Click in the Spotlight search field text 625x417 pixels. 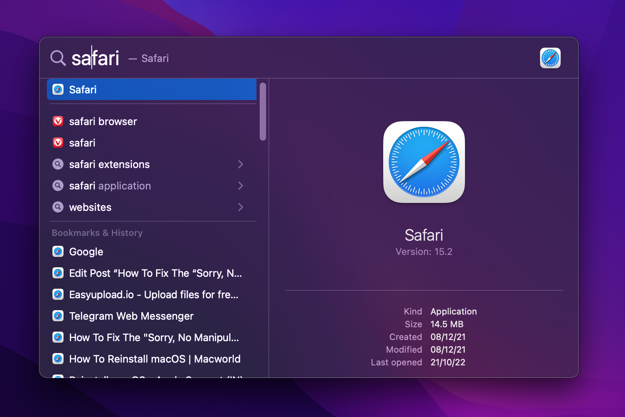95,58
